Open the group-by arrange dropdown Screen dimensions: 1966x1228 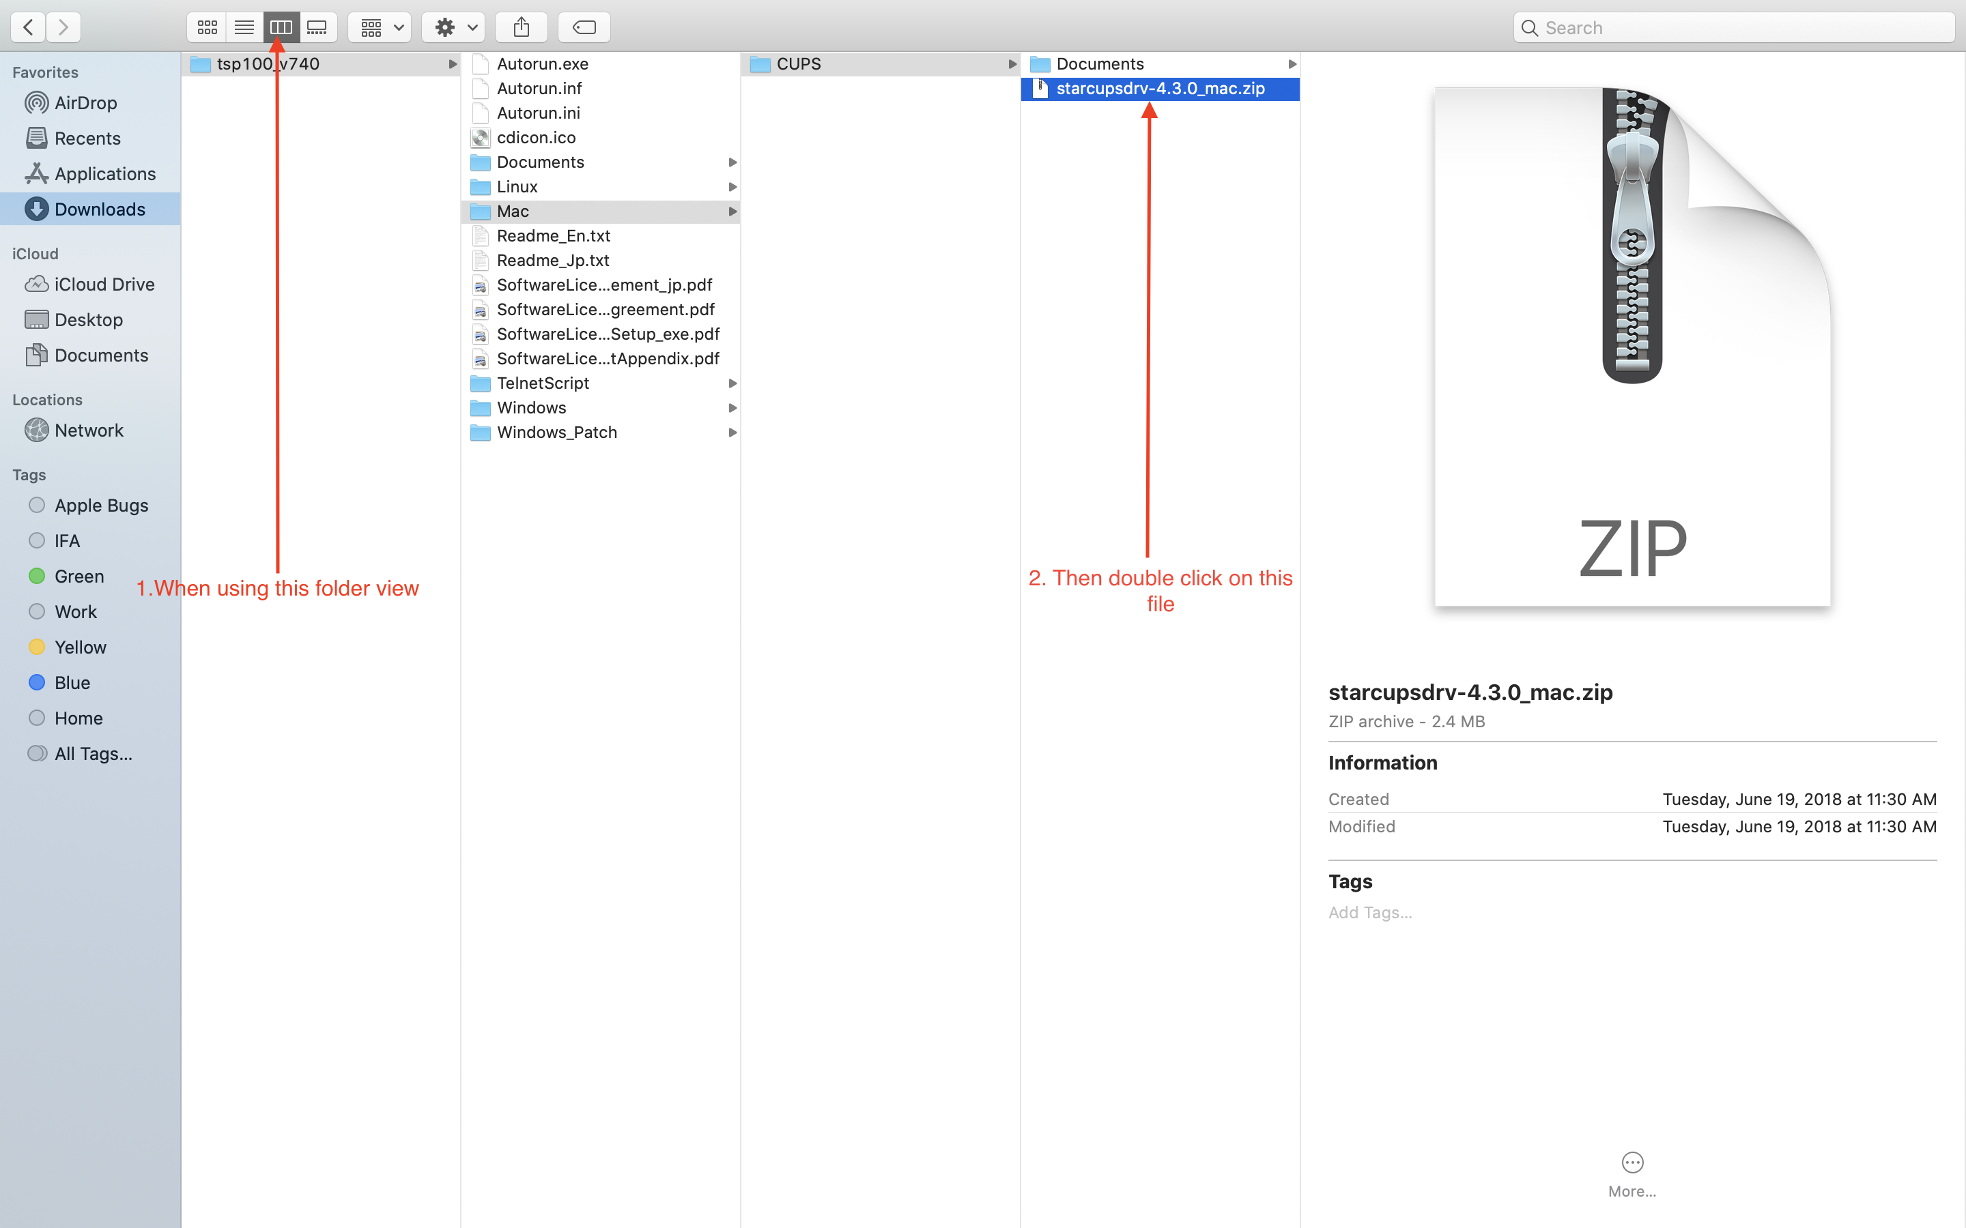[380, 27]
